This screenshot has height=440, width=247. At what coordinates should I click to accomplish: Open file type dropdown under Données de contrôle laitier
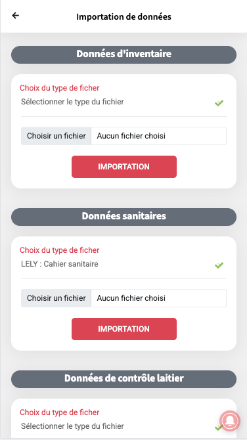[x=123, y=426]
